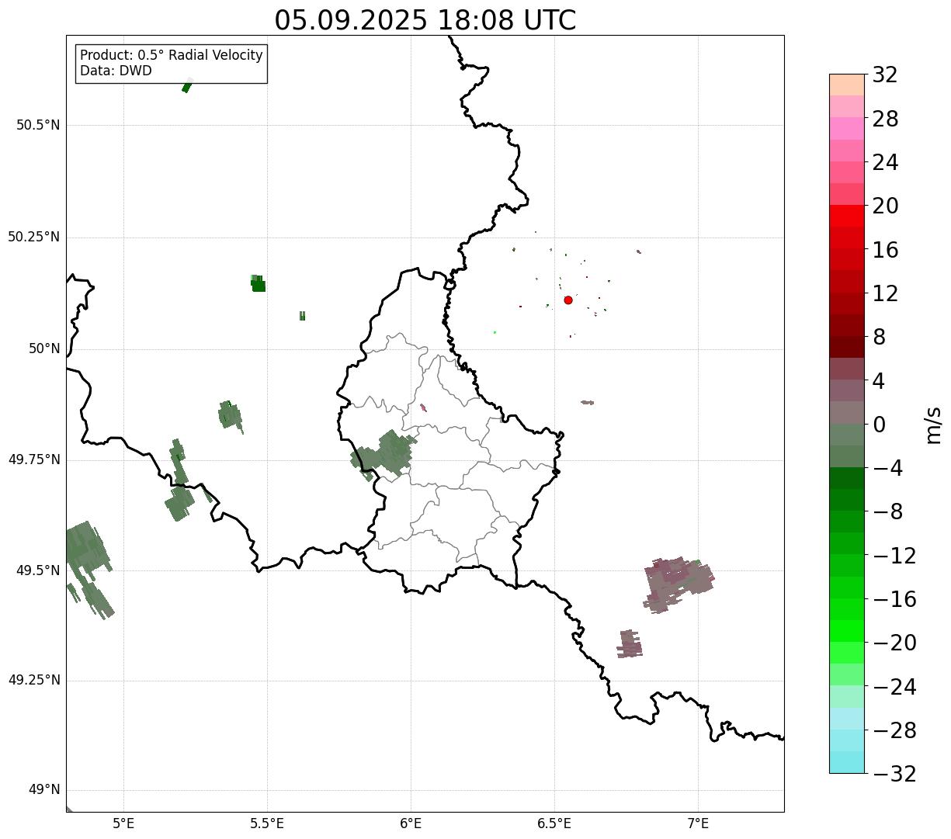Click the dark green echo patch near 5.5°E 50.15°N

(x=258, y=283)
